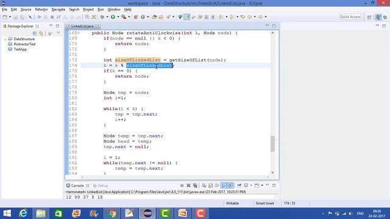Open the Help menu

127,10
